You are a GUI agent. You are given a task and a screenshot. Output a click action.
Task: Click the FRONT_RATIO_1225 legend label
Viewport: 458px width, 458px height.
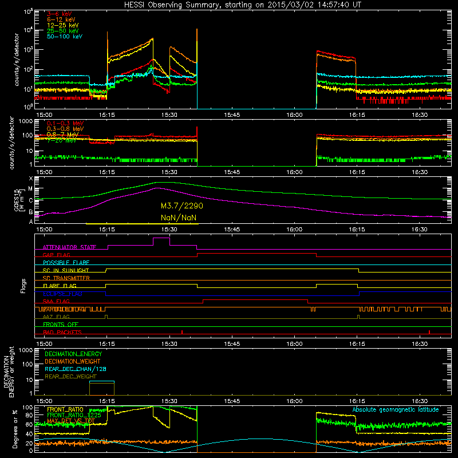click(x=74, y=415)
